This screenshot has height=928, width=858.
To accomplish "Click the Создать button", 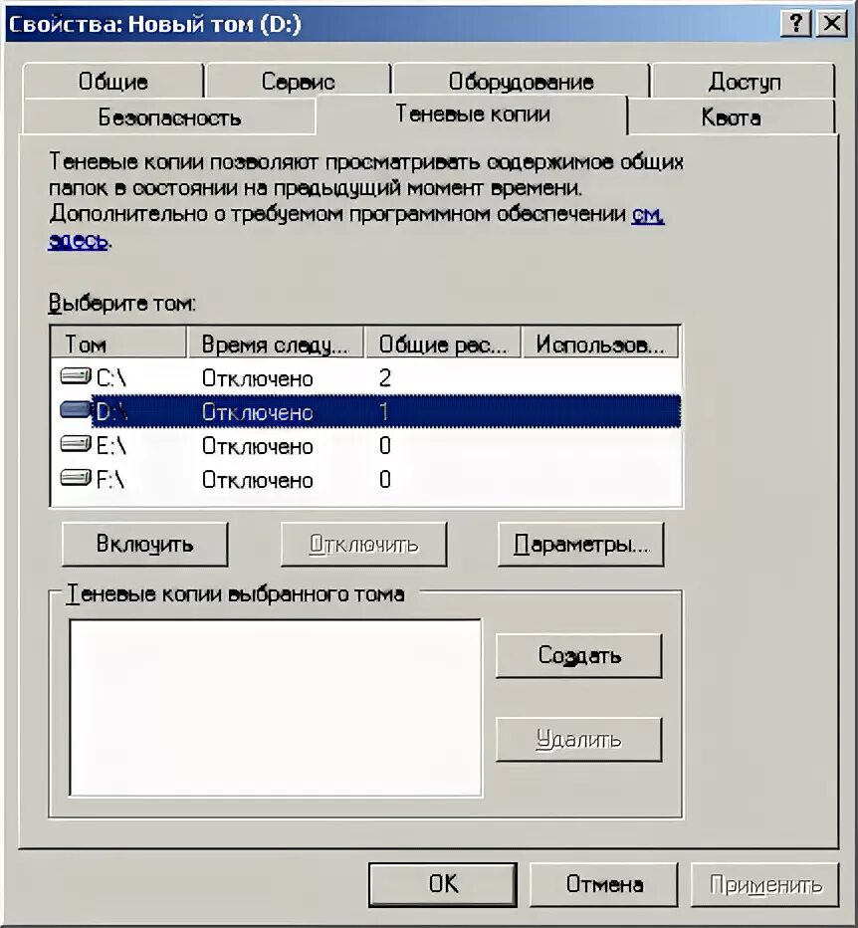I will [x=578, y=656].
